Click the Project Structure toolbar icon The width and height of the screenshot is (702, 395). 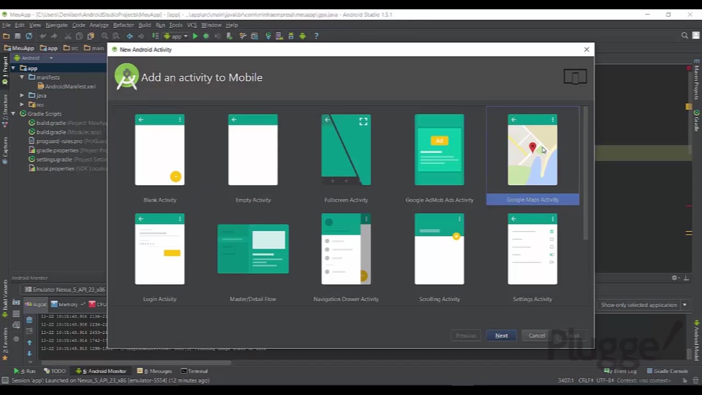254,36
